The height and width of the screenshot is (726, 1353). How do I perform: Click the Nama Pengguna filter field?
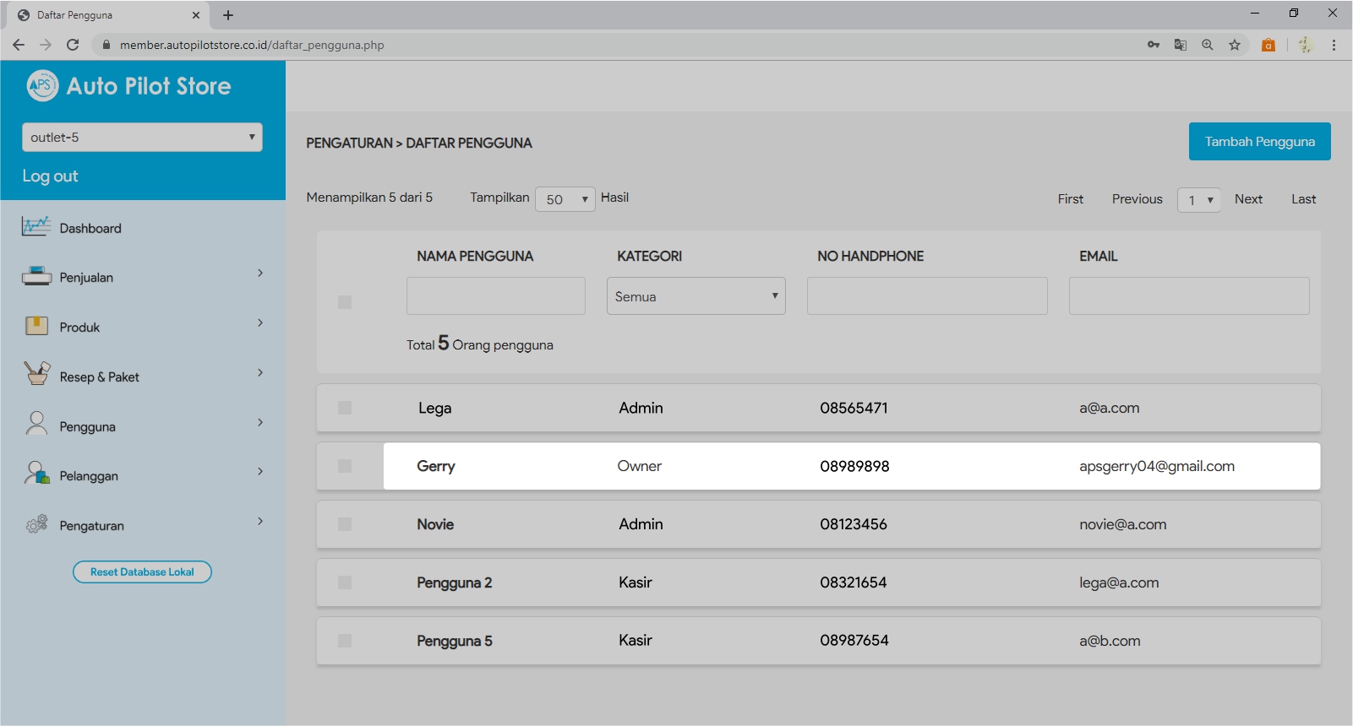tap(496, 296)
